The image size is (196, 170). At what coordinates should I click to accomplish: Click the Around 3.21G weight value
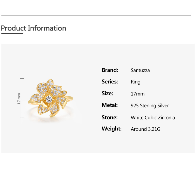(x=145, y=129)
